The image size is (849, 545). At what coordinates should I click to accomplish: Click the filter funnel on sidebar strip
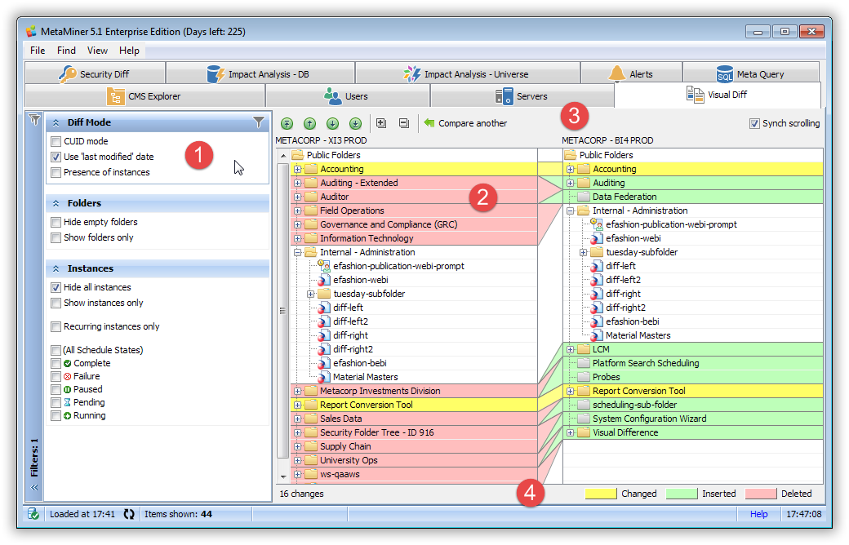[x=34, y=119]
